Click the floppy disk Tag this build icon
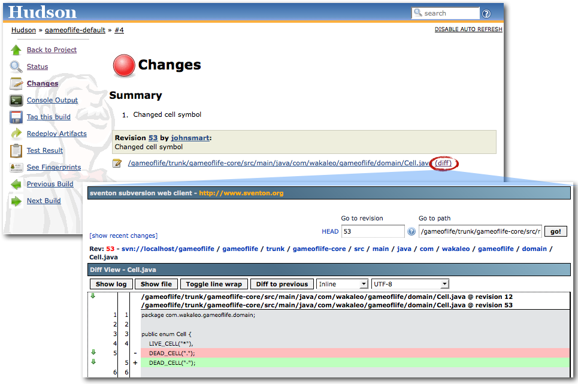 point(16,117)
